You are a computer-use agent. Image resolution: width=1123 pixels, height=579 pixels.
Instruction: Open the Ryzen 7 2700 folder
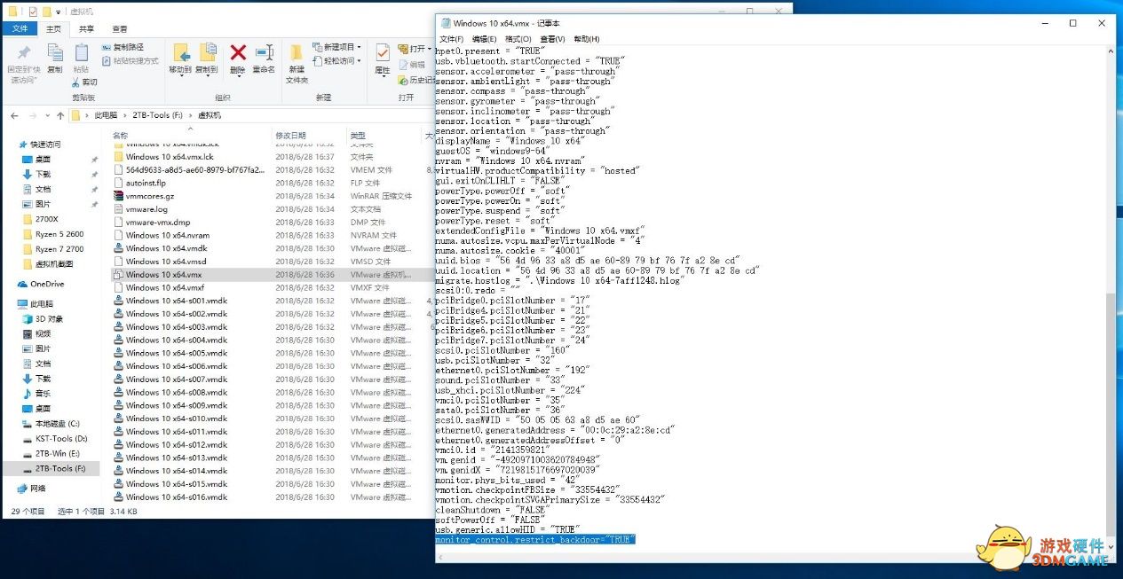coord(53,249)
